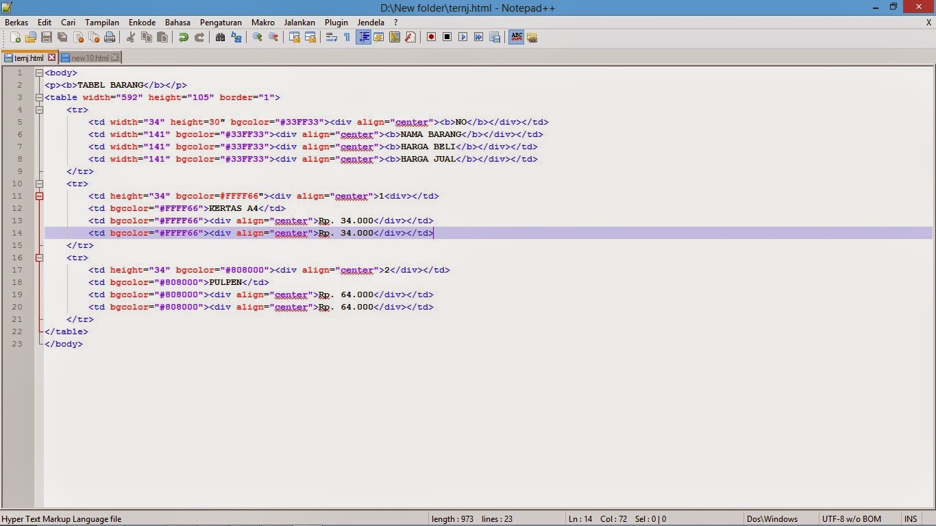The height and width of the screenshot is (526, 936).
Task: Open the Cari menu
Action: coord(68,23)
